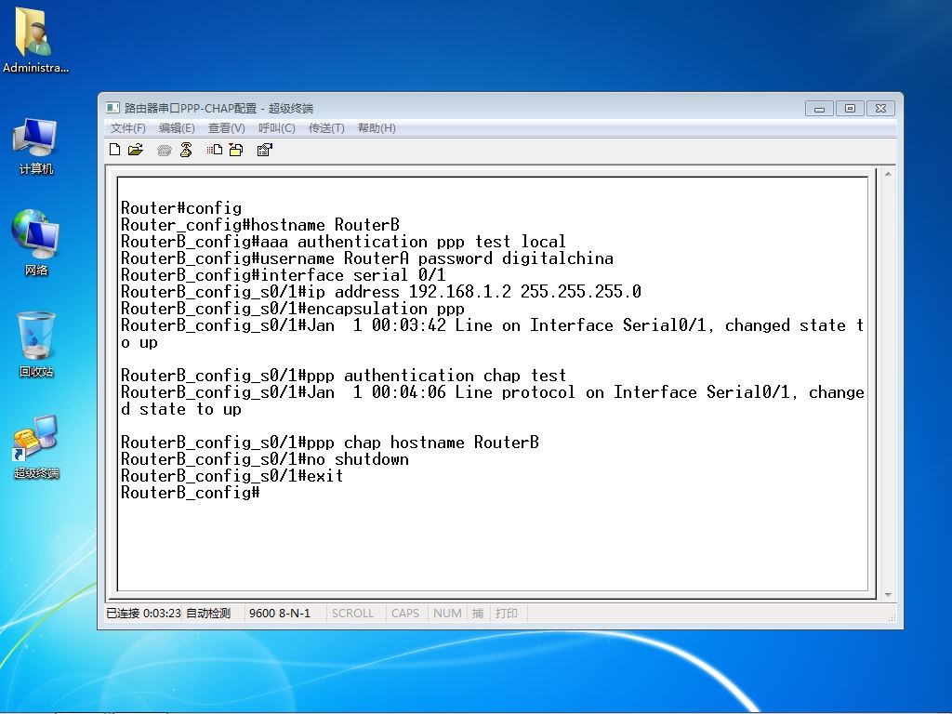
Task: Click the 'ppp chap hostname RouterB' line
Action: tap(330, 442)
